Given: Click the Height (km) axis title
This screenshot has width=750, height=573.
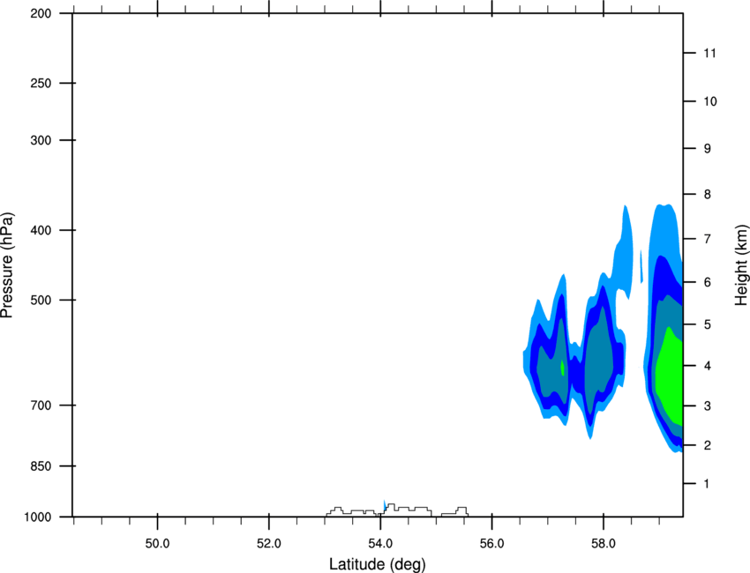Looking at the screenshot, I should click(x=741, y=265).
